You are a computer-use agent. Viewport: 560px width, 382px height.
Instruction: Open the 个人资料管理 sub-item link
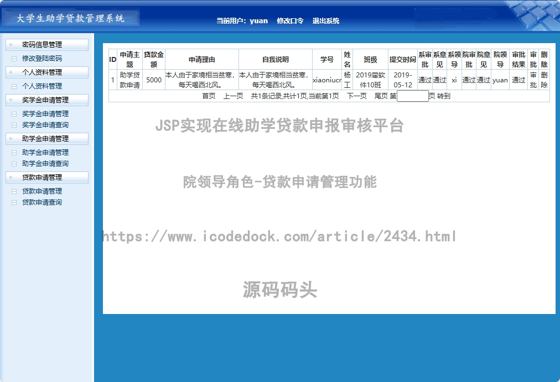click(42, 86)
